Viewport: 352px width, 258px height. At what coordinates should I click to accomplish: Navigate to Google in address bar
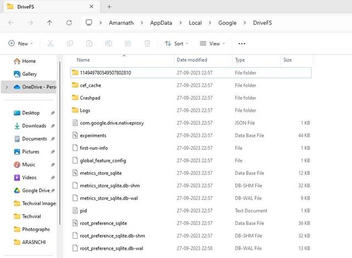227,23
